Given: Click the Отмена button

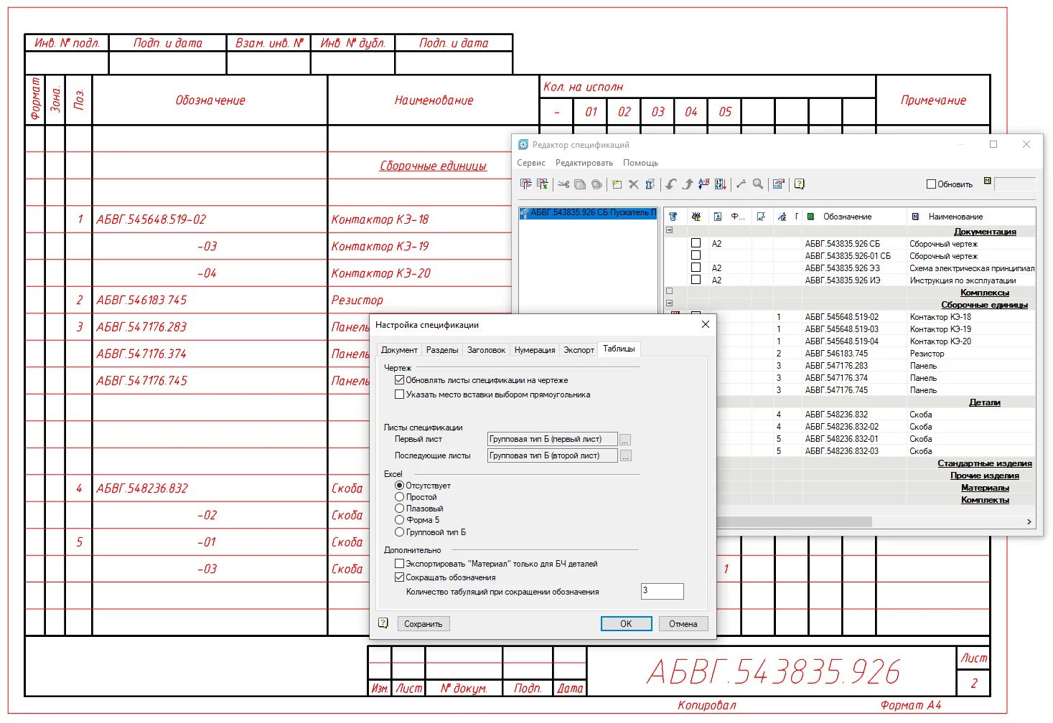Looking at the screenshot, I should [x=683, y=624].
